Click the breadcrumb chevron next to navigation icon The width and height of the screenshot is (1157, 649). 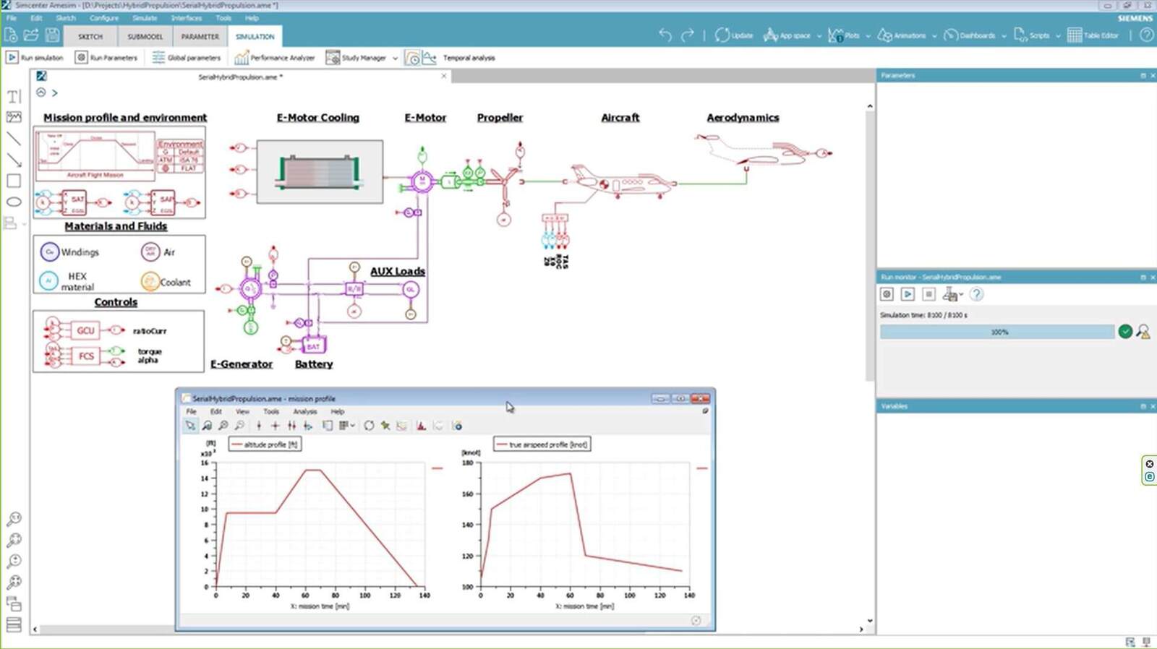tap(55, 93)
